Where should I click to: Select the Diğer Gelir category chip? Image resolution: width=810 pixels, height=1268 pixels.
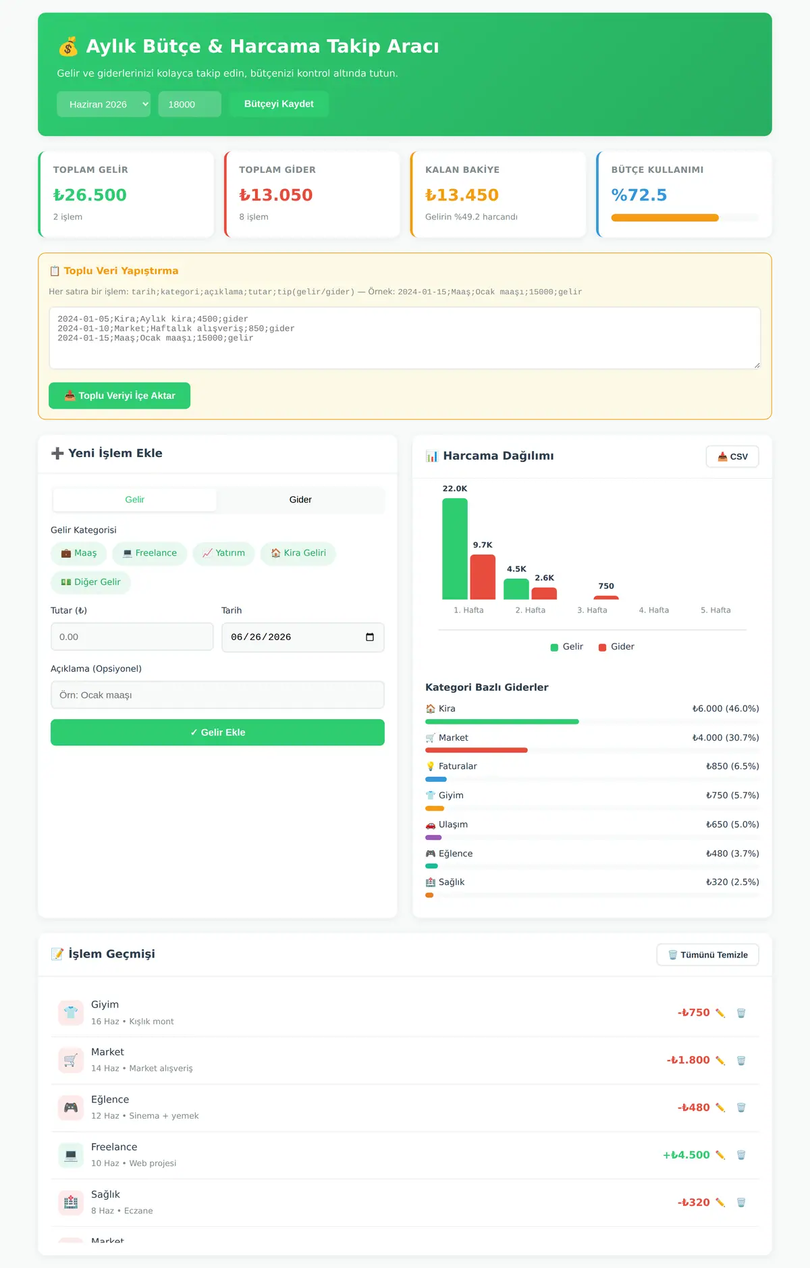90,582
